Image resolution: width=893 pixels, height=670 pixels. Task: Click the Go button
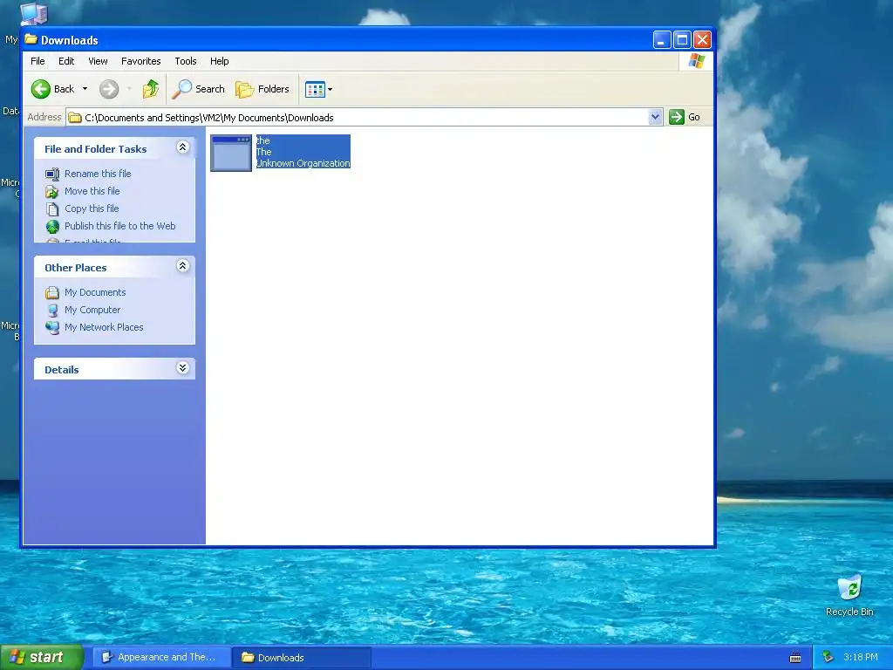pyautogui.click(x=685, y=118)
